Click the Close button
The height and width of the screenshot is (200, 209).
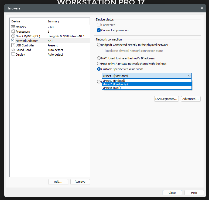point(172,192)
